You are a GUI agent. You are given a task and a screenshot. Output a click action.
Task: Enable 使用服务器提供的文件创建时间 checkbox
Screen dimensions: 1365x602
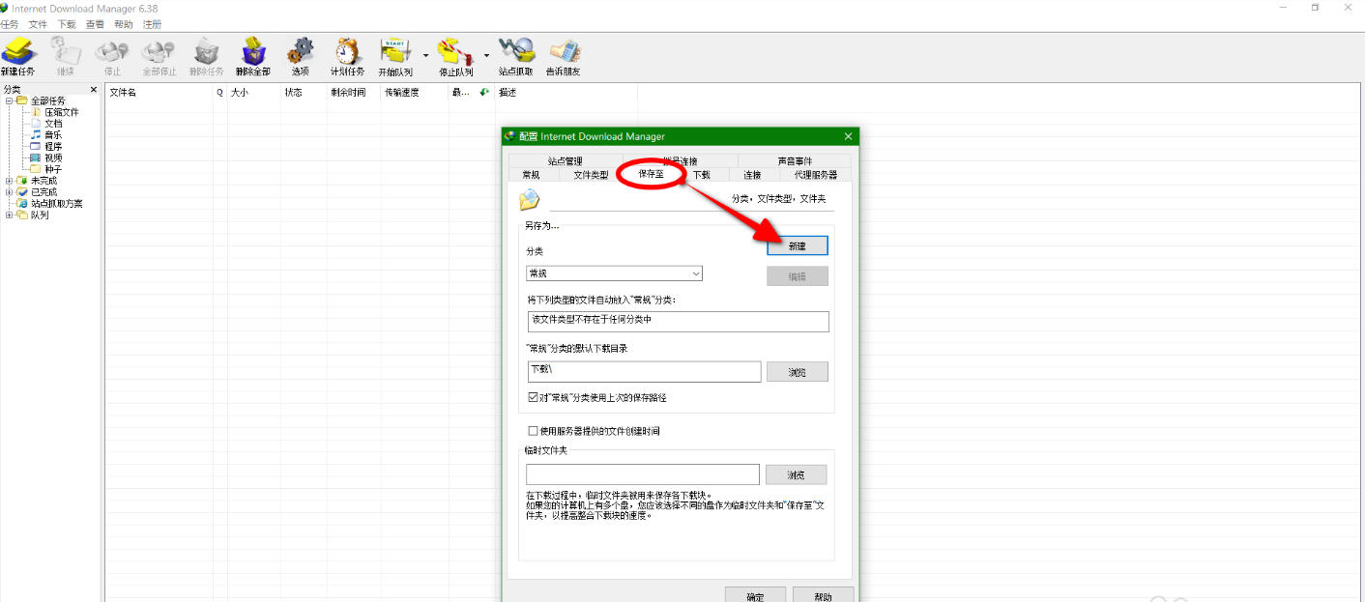[534, 431]
